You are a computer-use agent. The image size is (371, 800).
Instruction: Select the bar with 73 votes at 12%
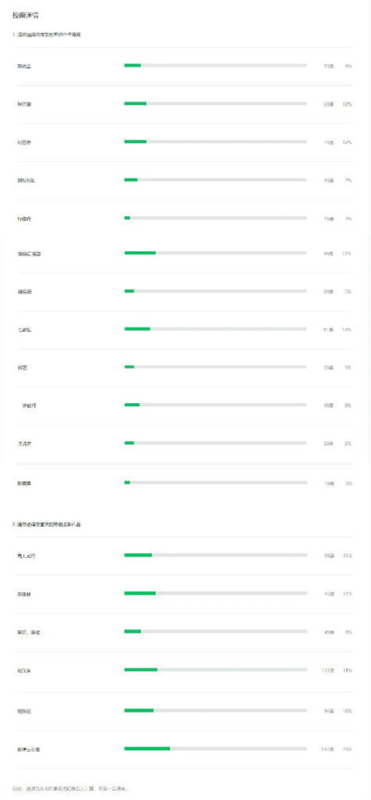tap(215, 142)
